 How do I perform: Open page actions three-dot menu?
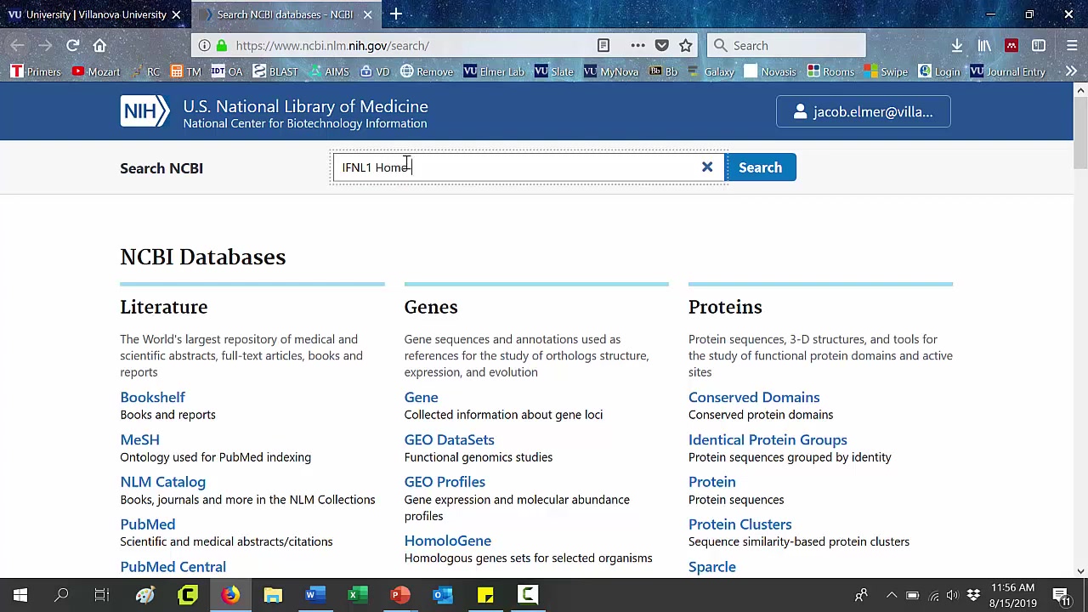click(x=637, y=46)
